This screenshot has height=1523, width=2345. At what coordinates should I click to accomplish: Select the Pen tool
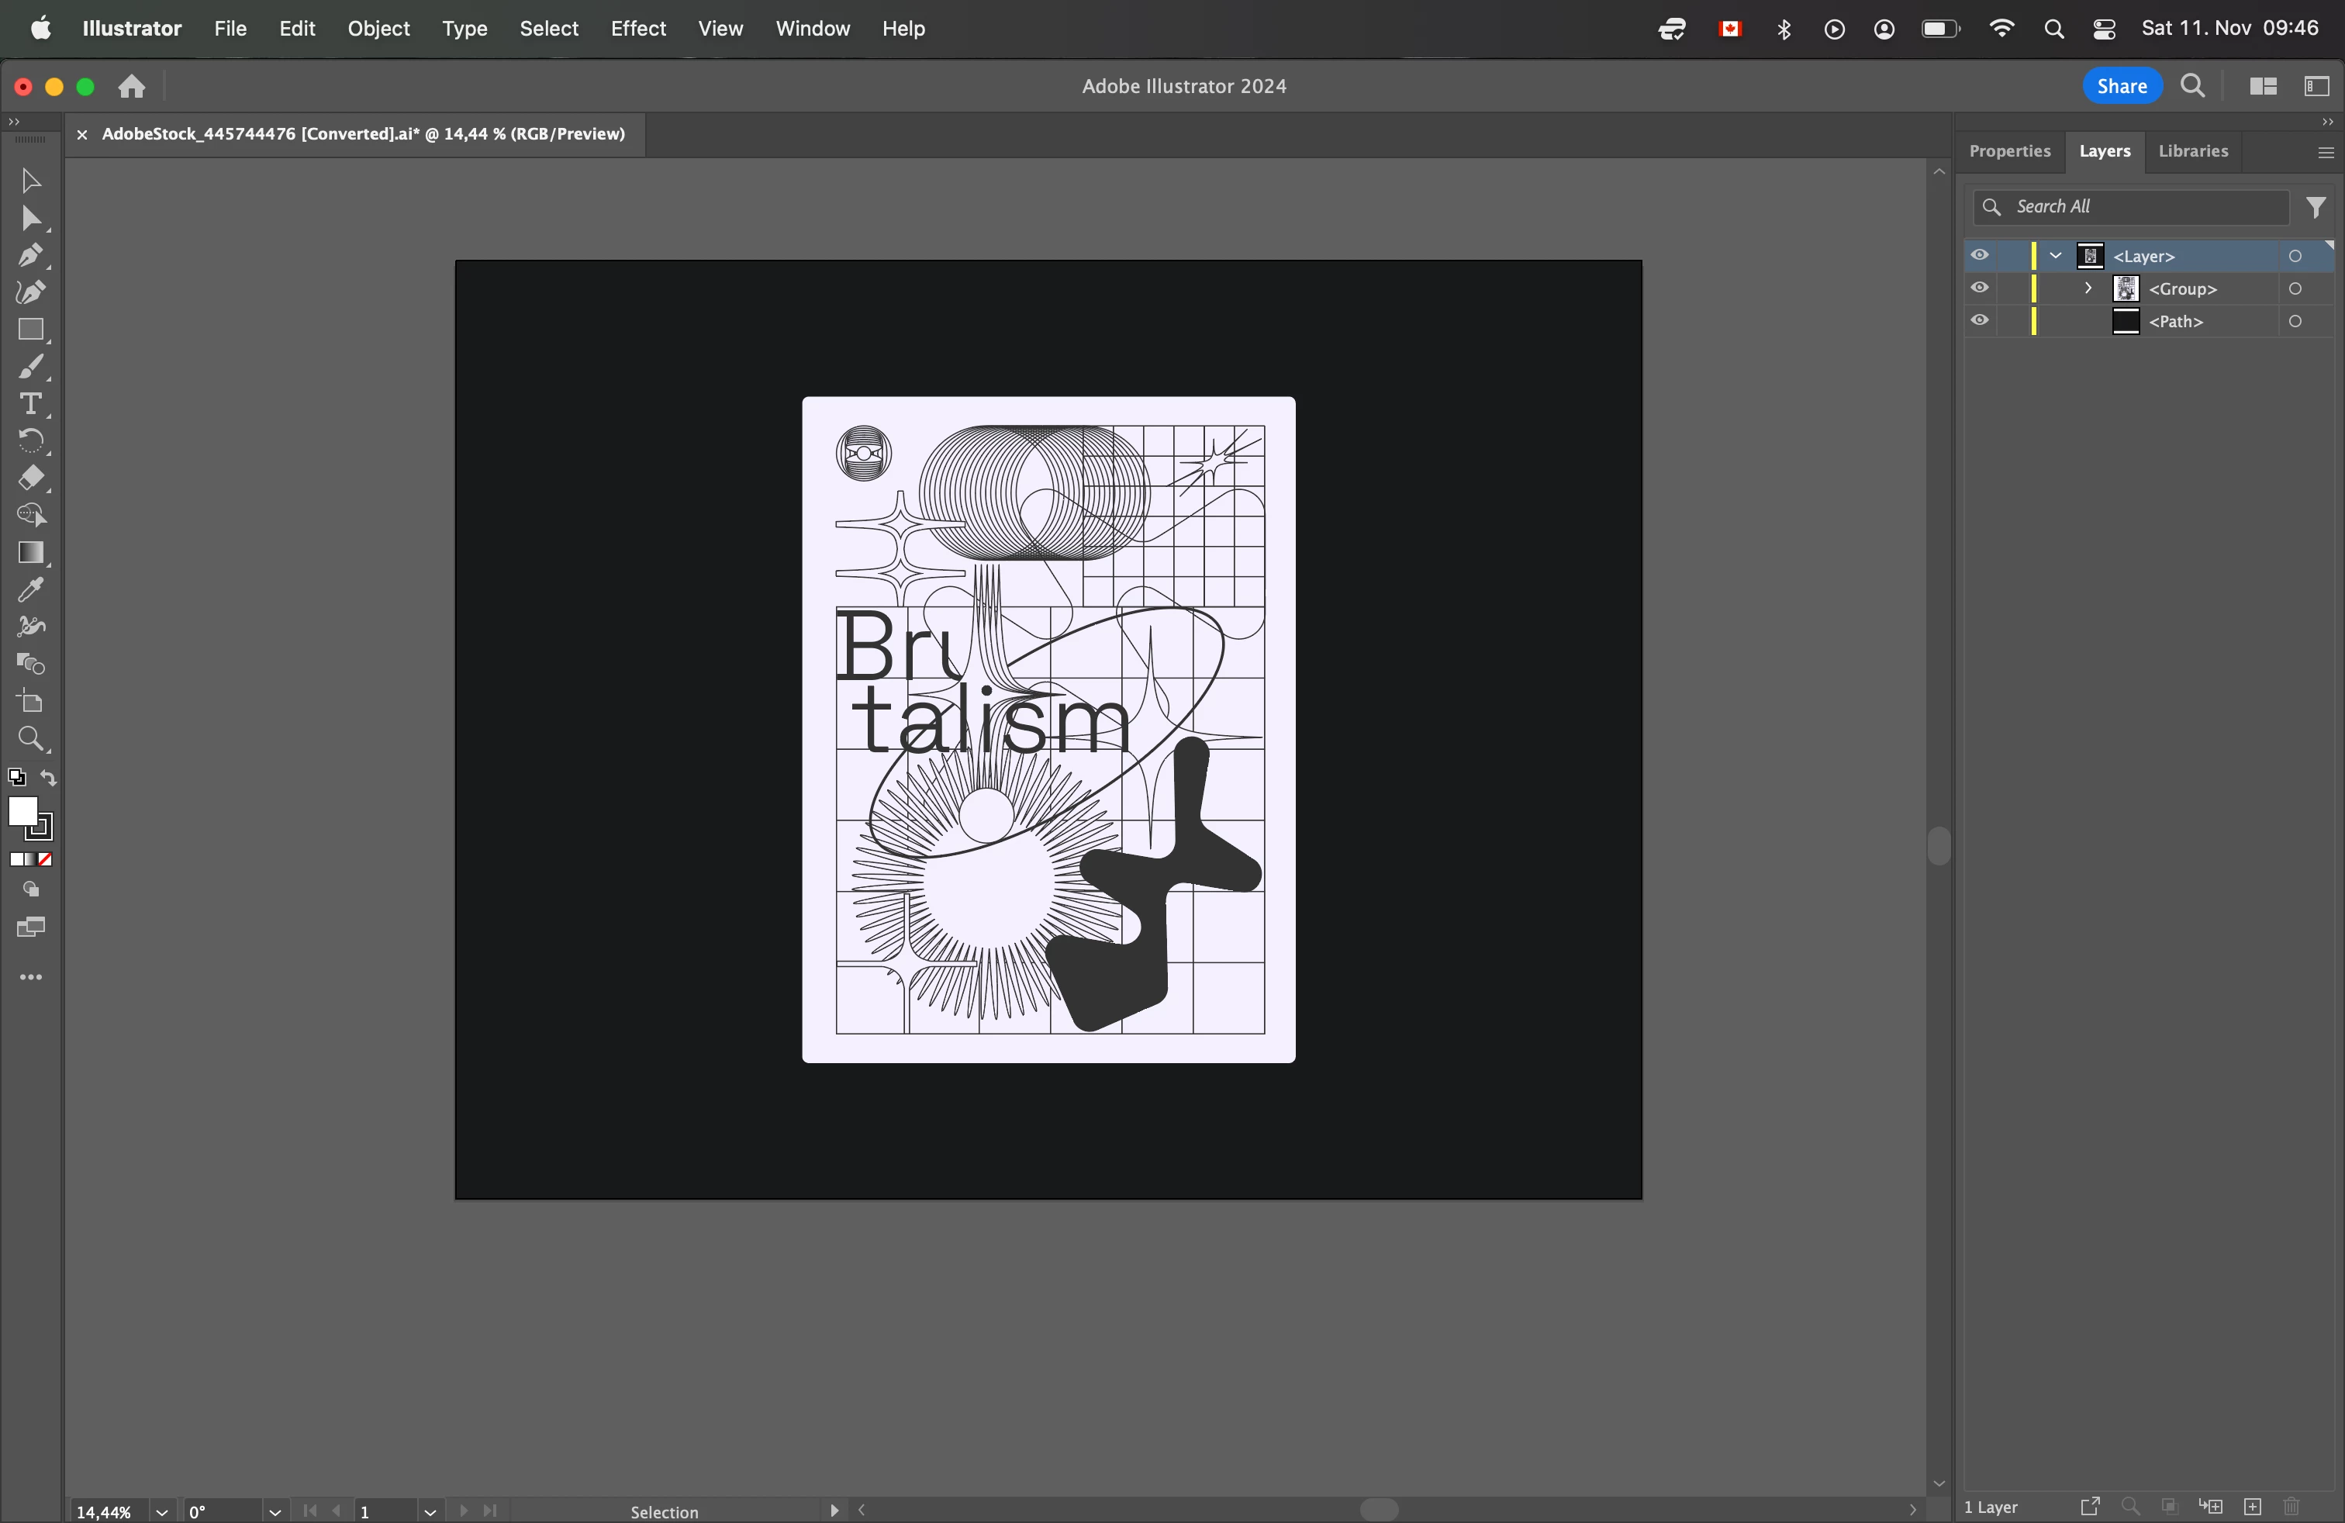click(29, 256)
